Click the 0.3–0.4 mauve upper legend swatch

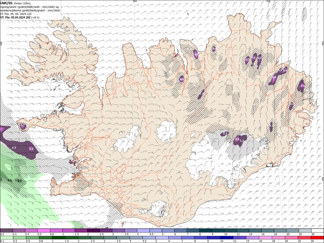click(x=19, y=231)
